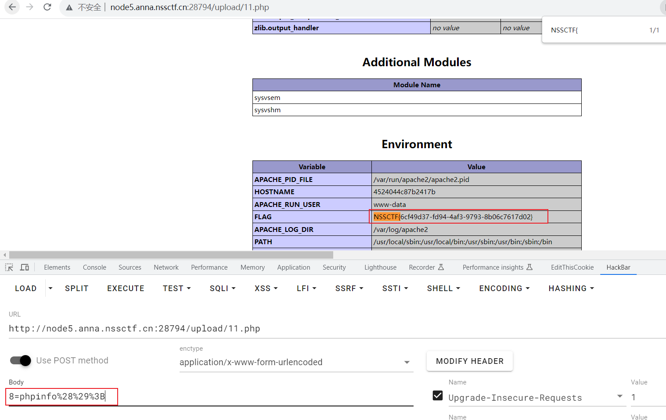Click the header Value field containing 1
The width and height of the screenshot is (666, 420).
coord(648,397)
